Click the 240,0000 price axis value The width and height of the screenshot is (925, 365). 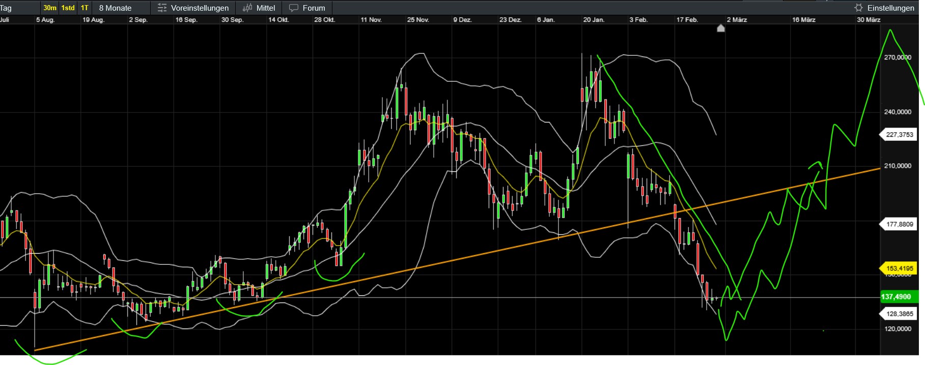(x=898, y=112)
